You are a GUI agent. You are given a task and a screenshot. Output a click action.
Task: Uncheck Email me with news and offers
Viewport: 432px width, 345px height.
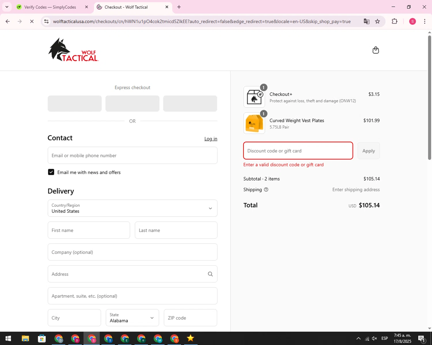pos(51,172)
